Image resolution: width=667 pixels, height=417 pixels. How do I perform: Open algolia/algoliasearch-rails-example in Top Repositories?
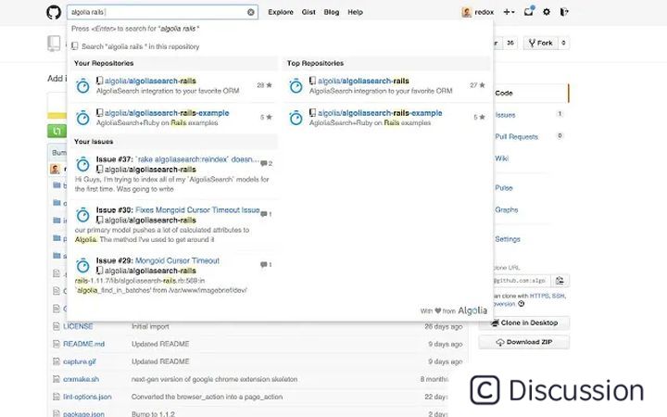pos(380,113)
